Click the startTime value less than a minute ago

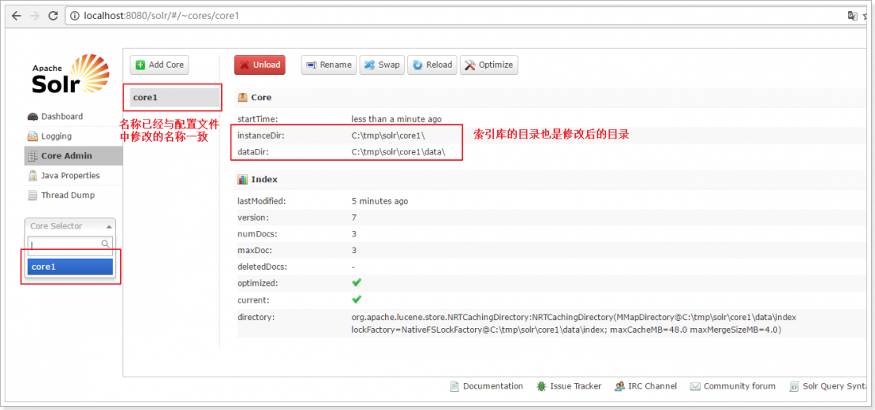(x=396, y=119)
